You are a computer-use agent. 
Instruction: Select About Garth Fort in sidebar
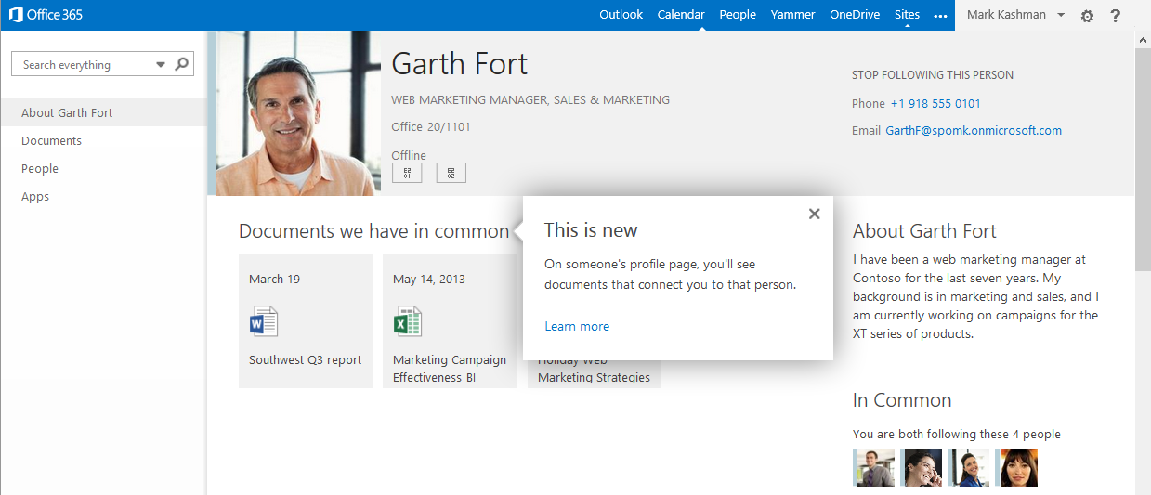[x=103, y=112]
